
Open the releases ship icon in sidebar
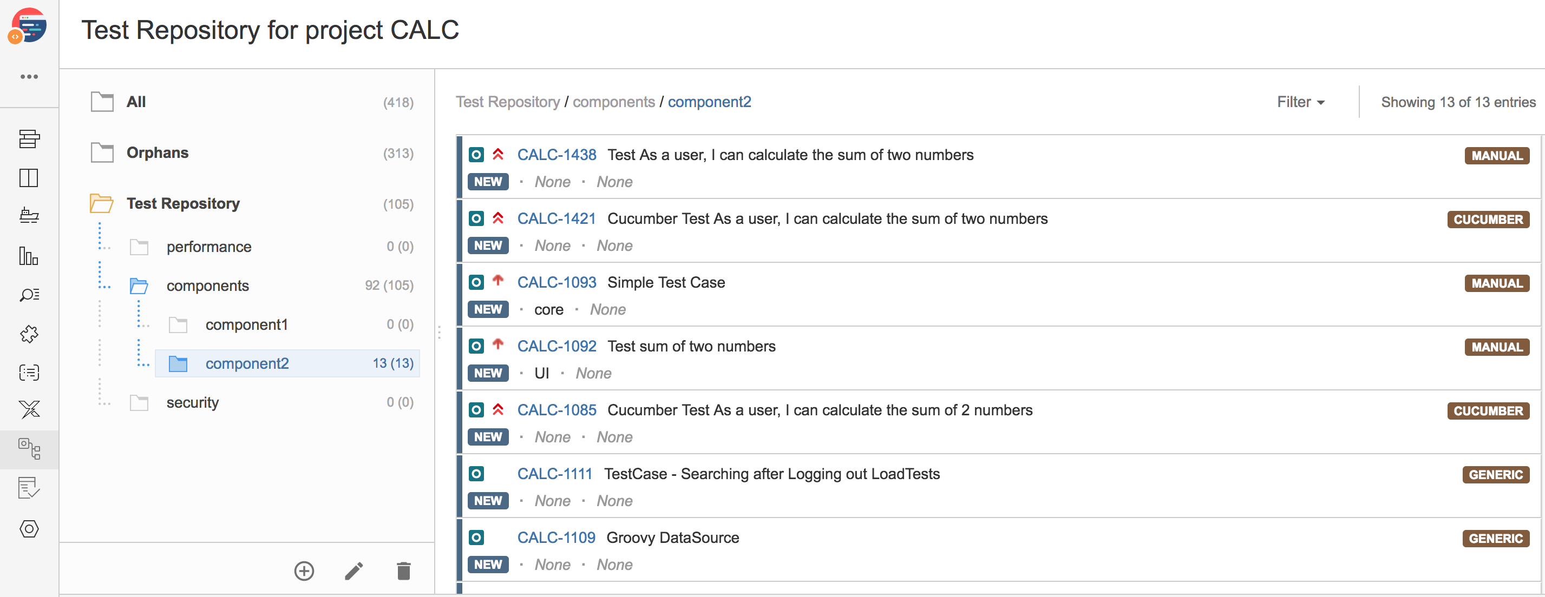(x=29, y=216)
